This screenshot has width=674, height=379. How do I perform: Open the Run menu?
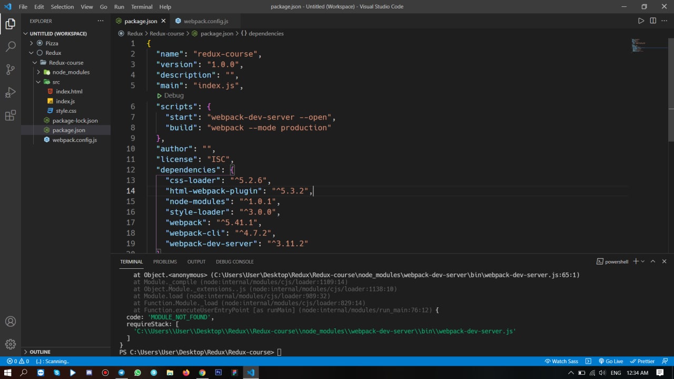click(119, 7)
